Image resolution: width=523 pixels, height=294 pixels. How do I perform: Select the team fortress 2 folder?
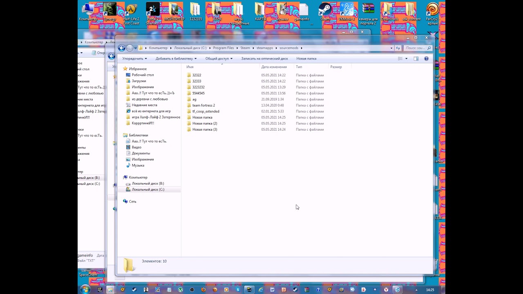pos(203,105)
